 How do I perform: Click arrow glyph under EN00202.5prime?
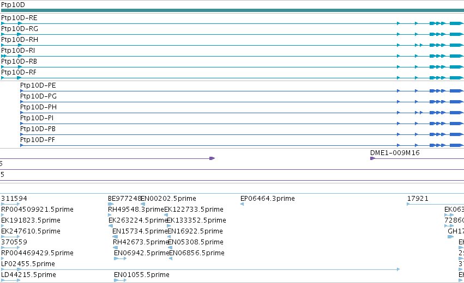(x=143, y=204)
